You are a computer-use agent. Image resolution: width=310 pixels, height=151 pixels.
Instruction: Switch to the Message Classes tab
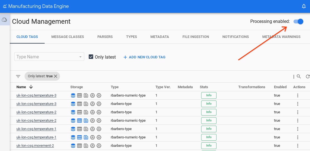click(x=68, y=37)
